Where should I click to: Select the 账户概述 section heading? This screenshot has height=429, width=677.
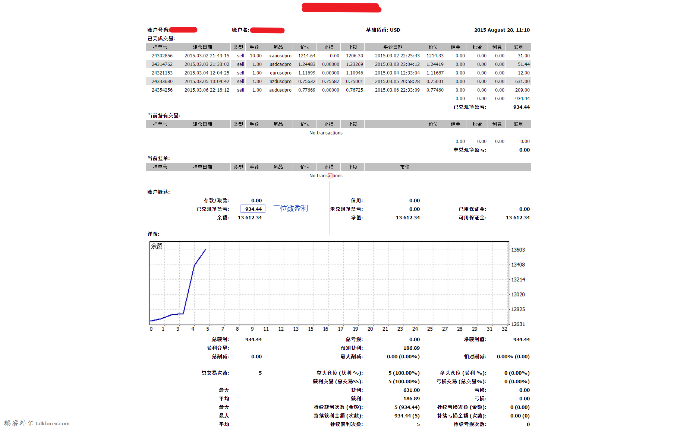158,192
